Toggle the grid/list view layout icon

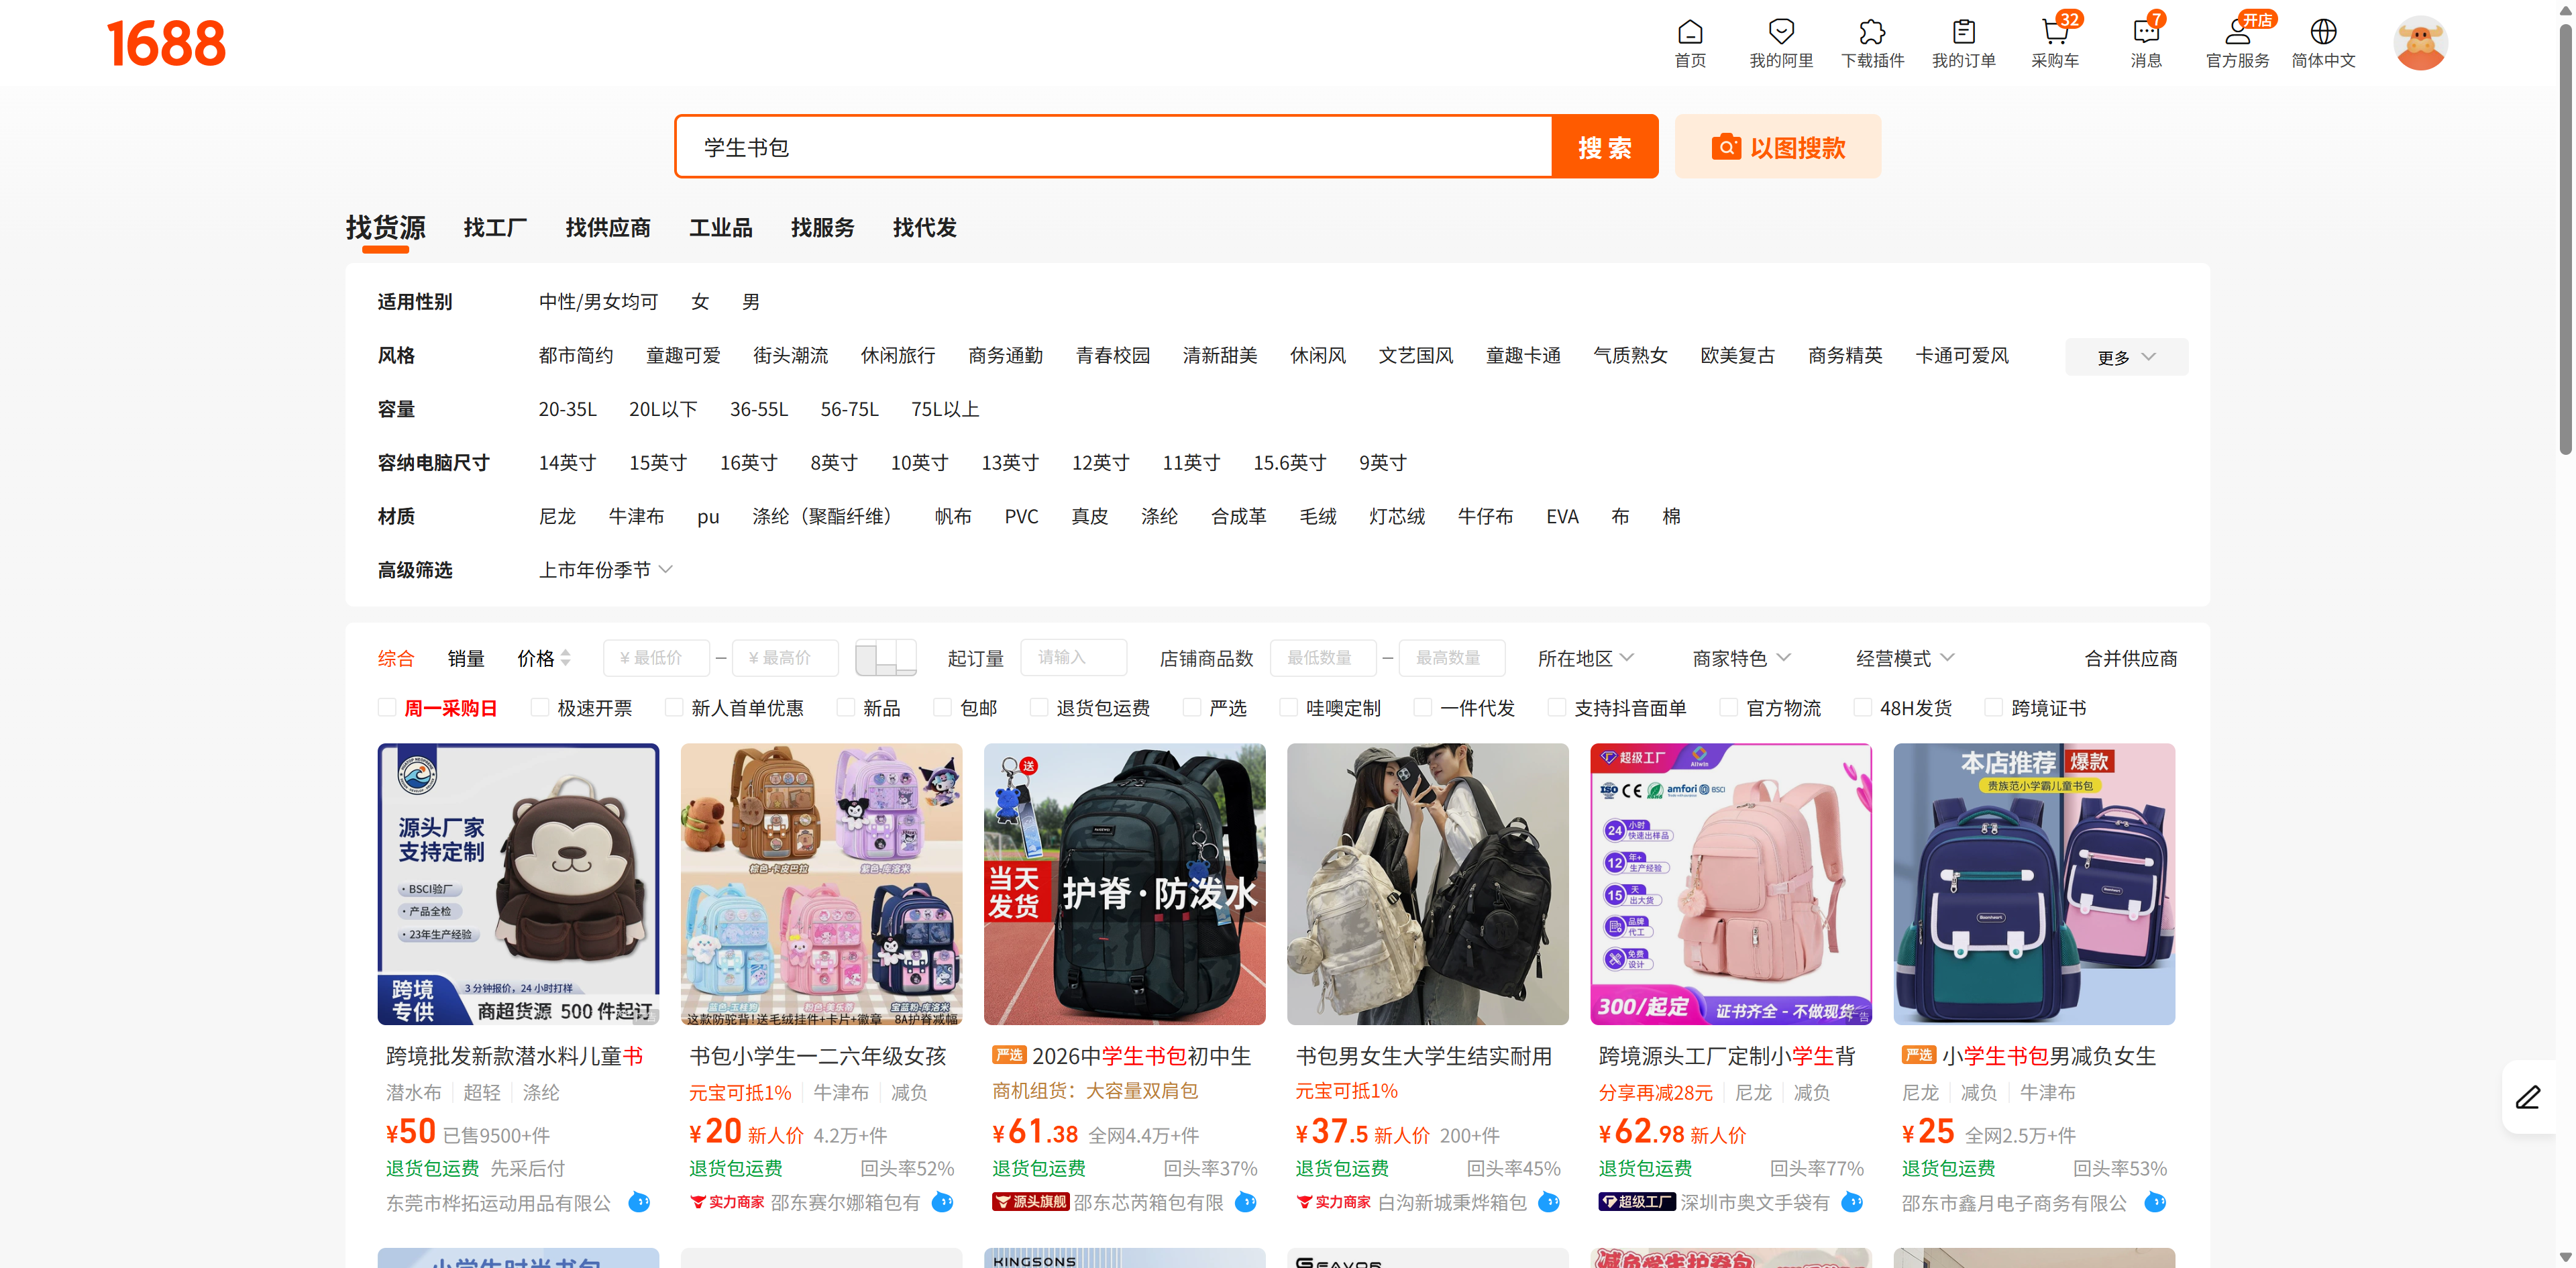pyautogui.click(x=886, y=657)
